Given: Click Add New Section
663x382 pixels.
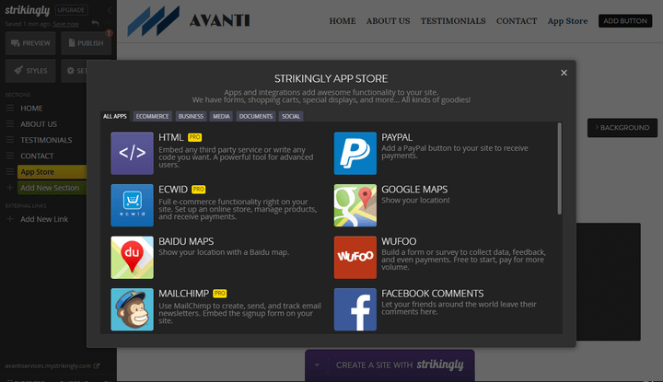Looking at the screenshot, I should (x=52, y=188).
